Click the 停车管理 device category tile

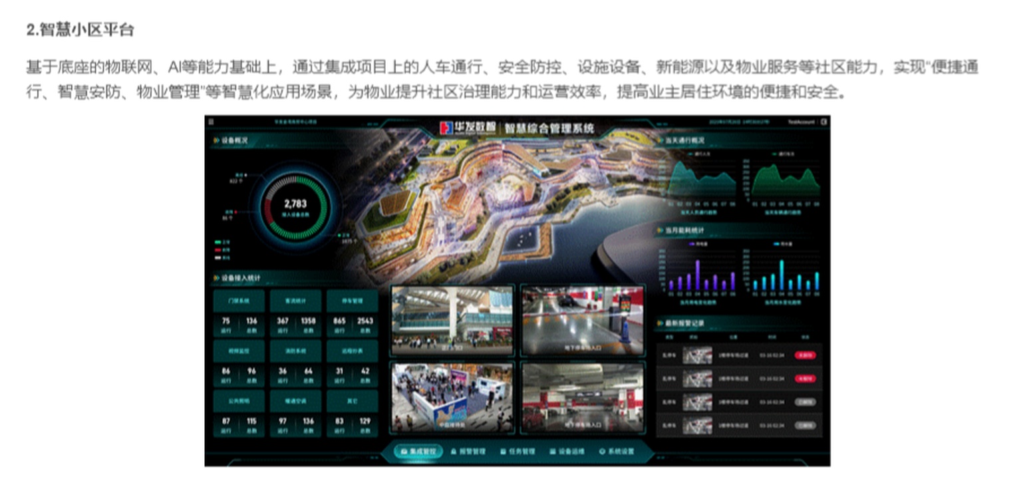(352, 301)
